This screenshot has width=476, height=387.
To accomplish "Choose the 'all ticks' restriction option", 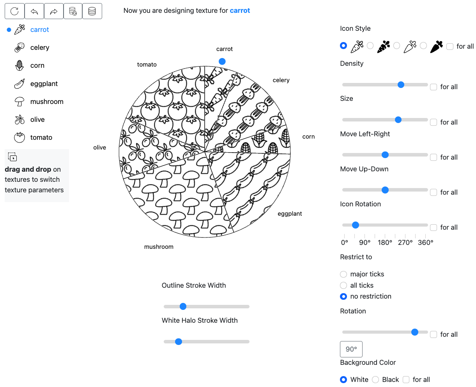I will 343,285.
